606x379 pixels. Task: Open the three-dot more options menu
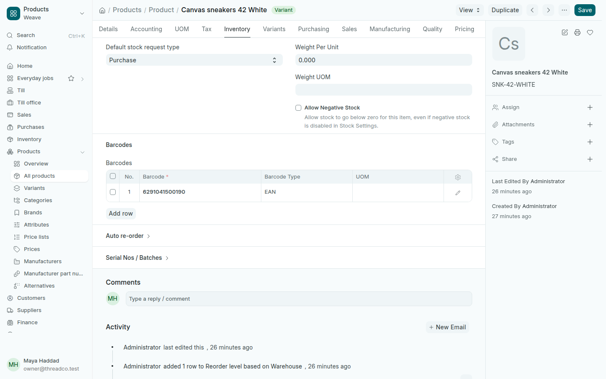click(x=564, y=10)
